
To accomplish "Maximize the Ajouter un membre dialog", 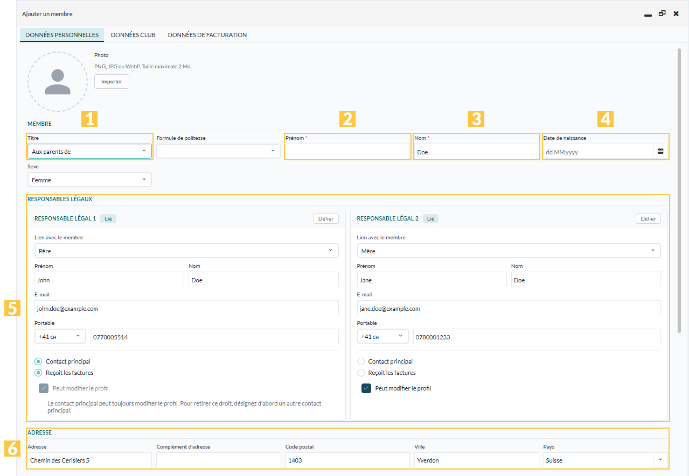I will pyautogui.click(x=662, y=13).
